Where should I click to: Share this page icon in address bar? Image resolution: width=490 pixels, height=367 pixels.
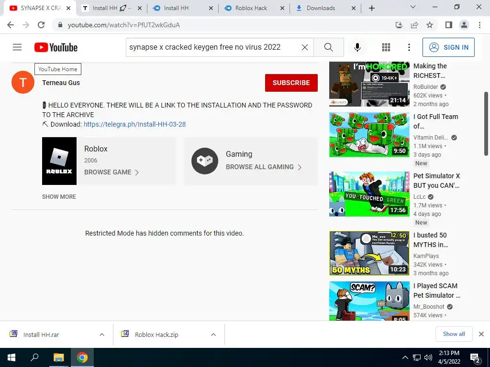414,25
